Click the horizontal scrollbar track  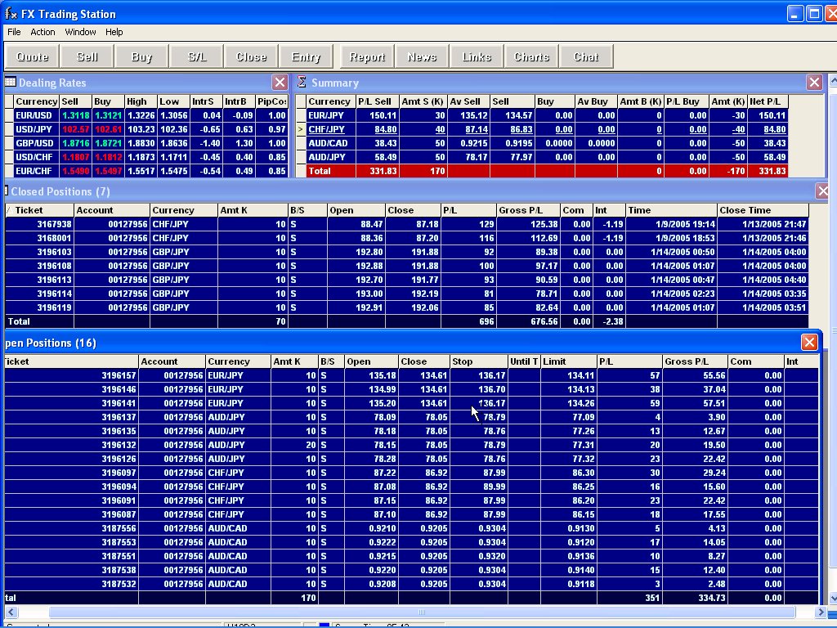[422, 612]
